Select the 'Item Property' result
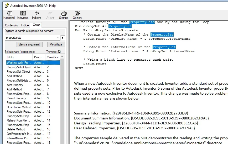Image resolution: width=228 pixels, height=144 pixels. (33, 85)
